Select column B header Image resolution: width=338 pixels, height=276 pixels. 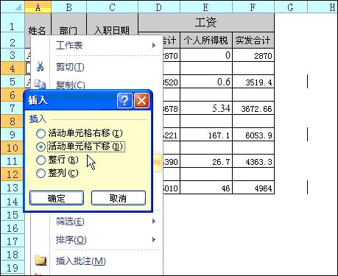tap(69, 7)
